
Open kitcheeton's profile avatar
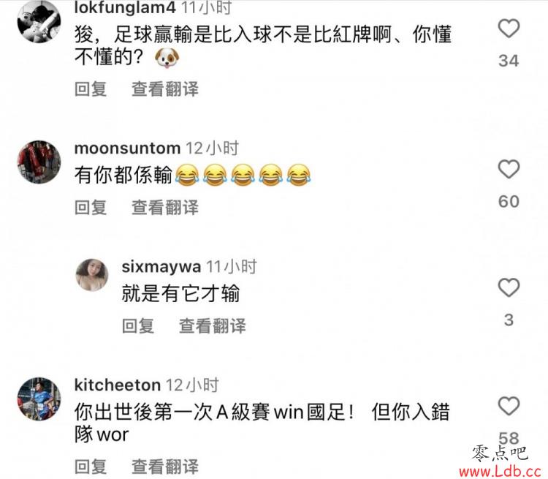pyautogui.click(x=39, y=399)
